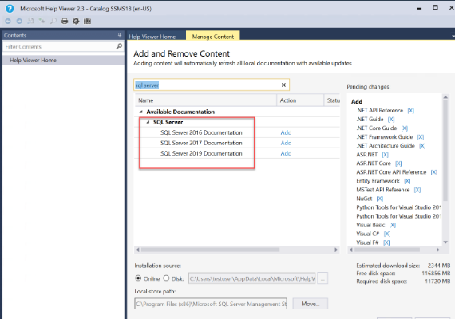Screen dimensions: 455x319
Task: Click documentation list horizontal scrollbar right arrow
Action: pos(336,250)
